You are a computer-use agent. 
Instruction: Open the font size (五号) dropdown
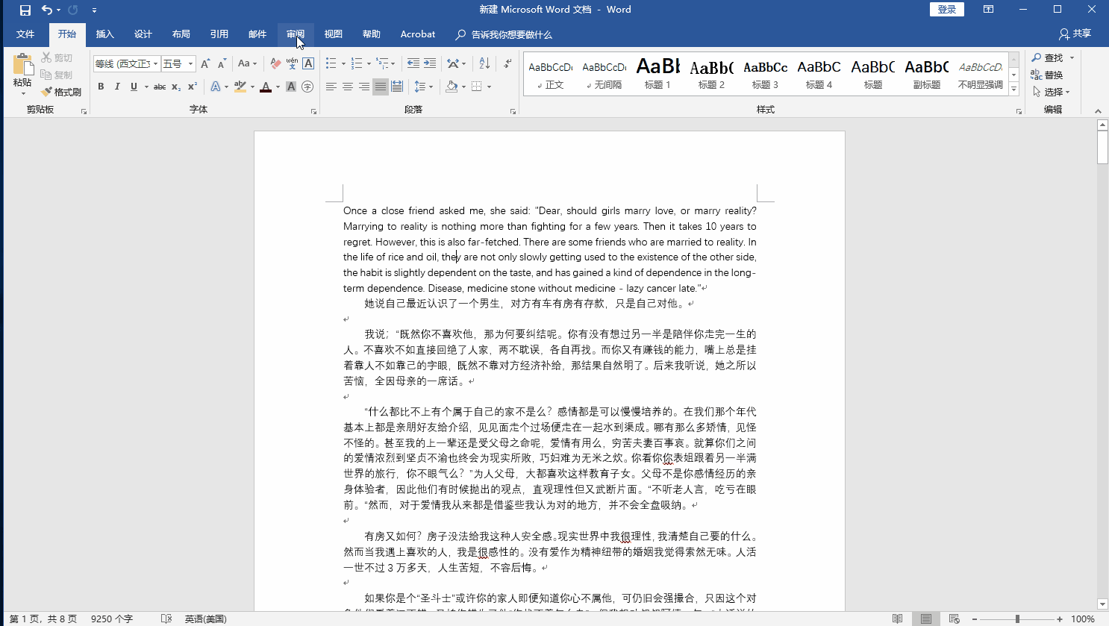coord(190,63)
